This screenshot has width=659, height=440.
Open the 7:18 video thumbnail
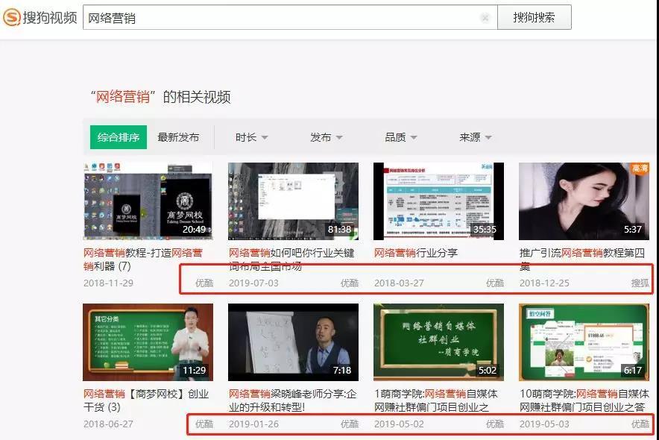(294, 342)
